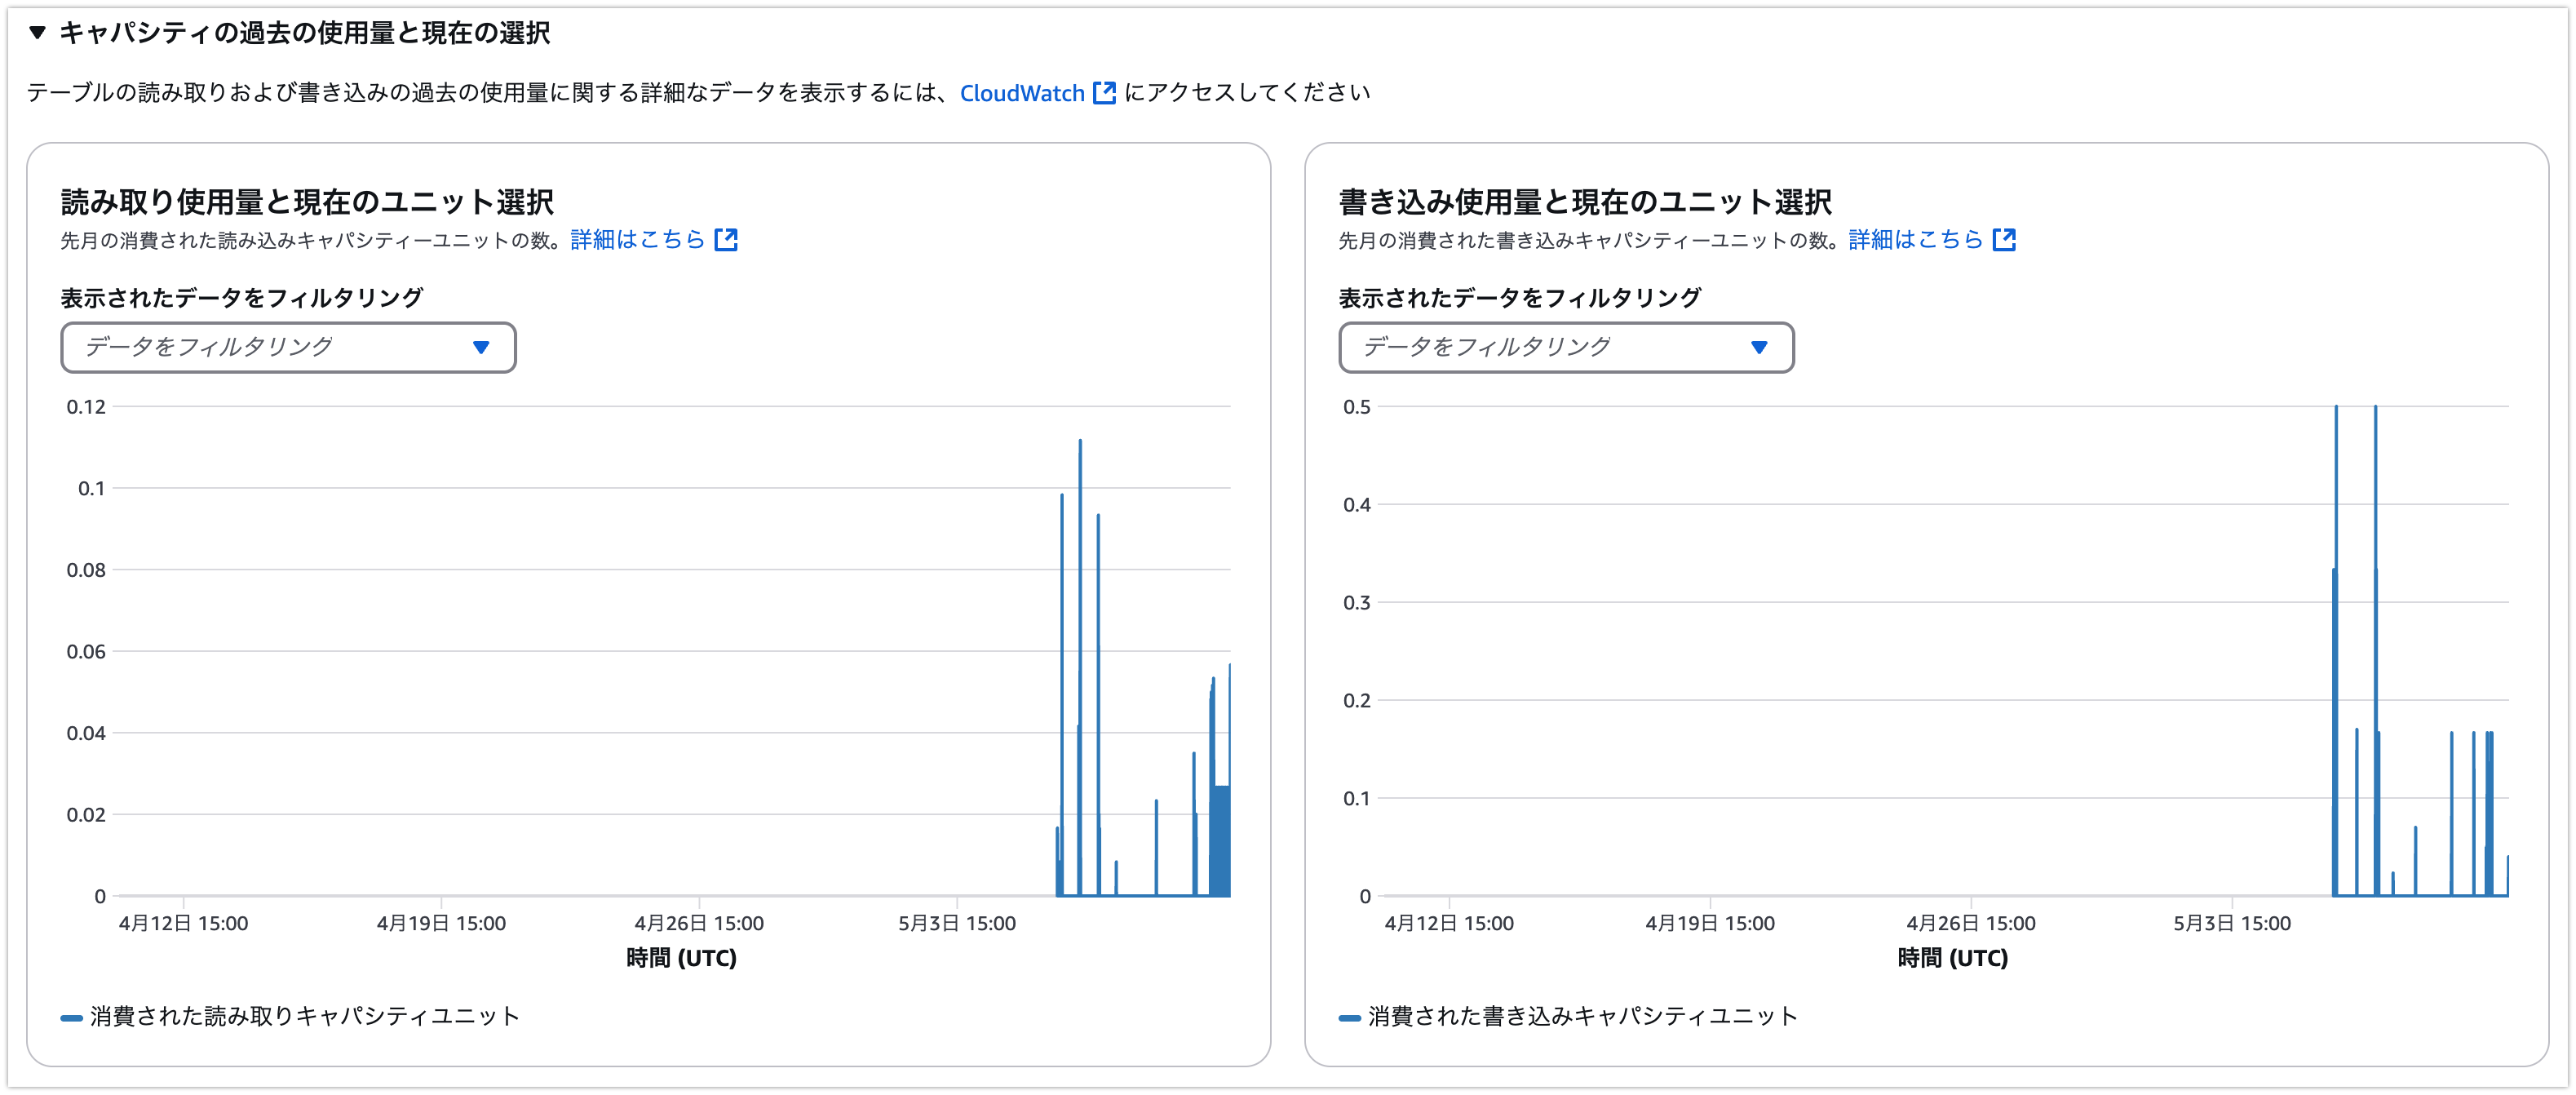Click the 0.5 y-axis value on write chart
Screen dimensions: 2576x1095
coord(1357,407)
